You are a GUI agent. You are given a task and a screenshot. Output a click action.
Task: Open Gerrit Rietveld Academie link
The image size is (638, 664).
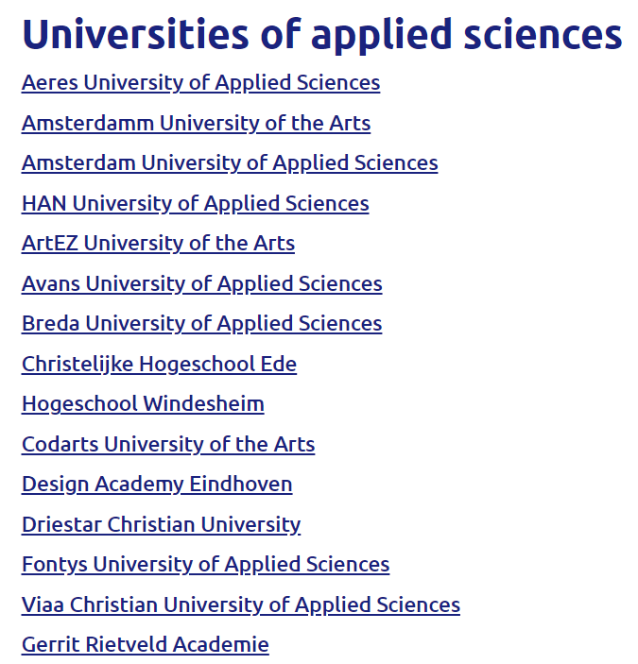[146, 645]
